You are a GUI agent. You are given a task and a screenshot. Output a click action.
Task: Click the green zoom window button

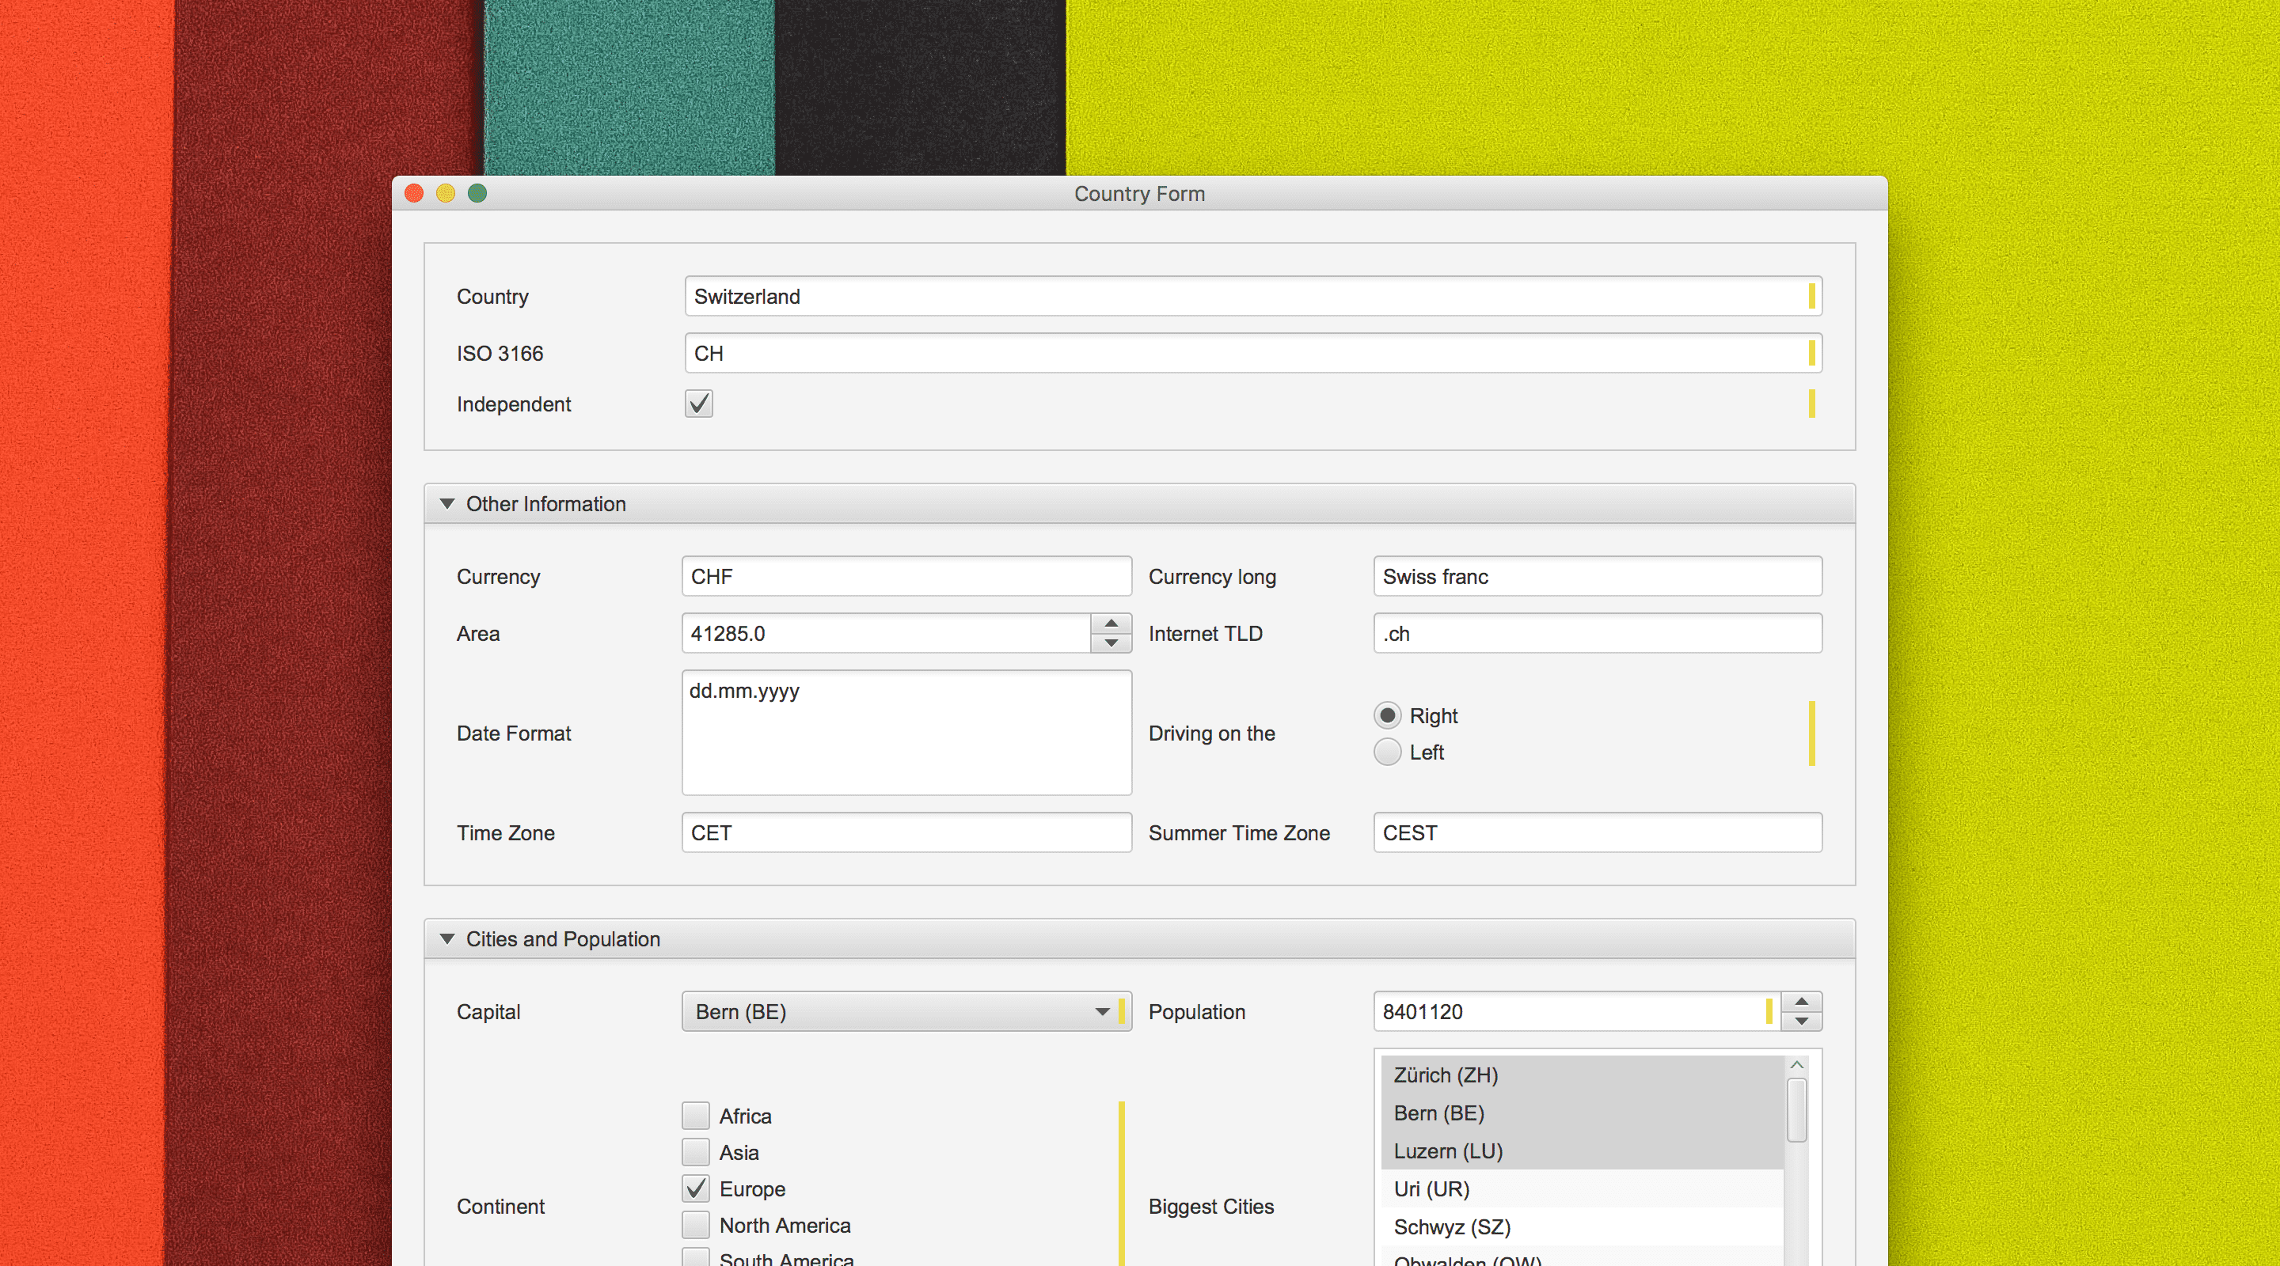click(x=477, y=193)
